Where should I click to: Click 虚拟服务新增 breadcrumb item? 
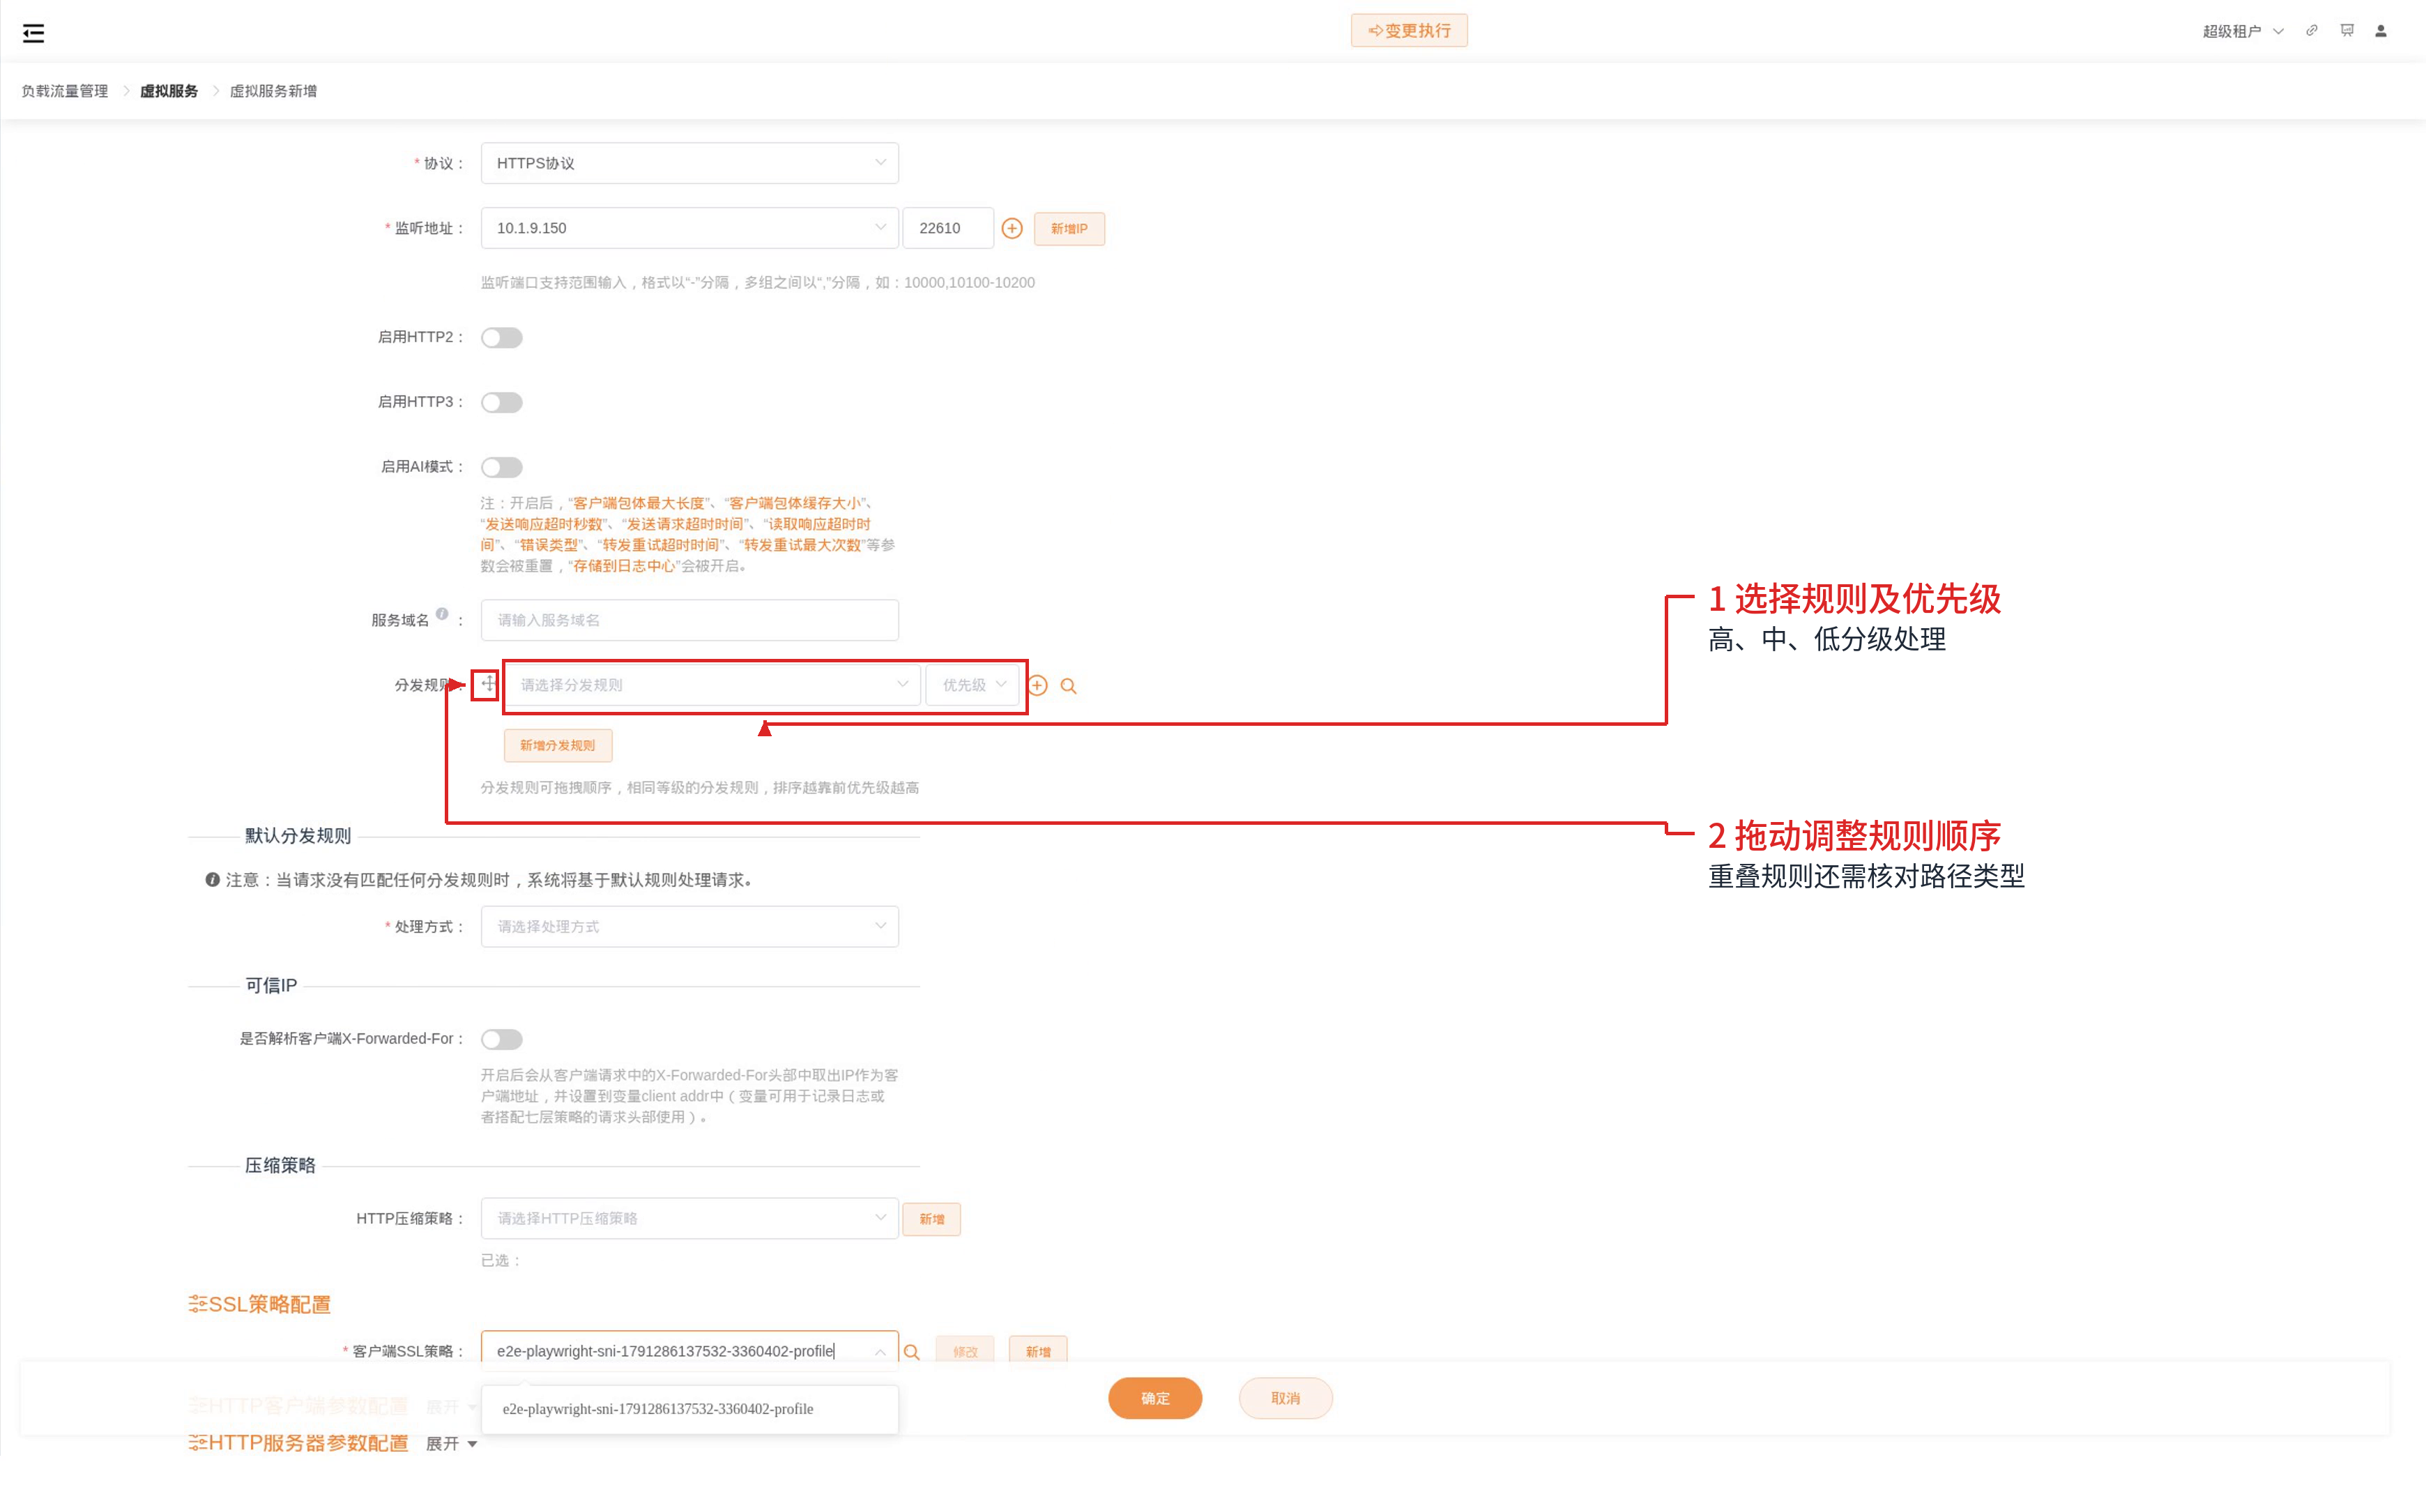[273, 91]
